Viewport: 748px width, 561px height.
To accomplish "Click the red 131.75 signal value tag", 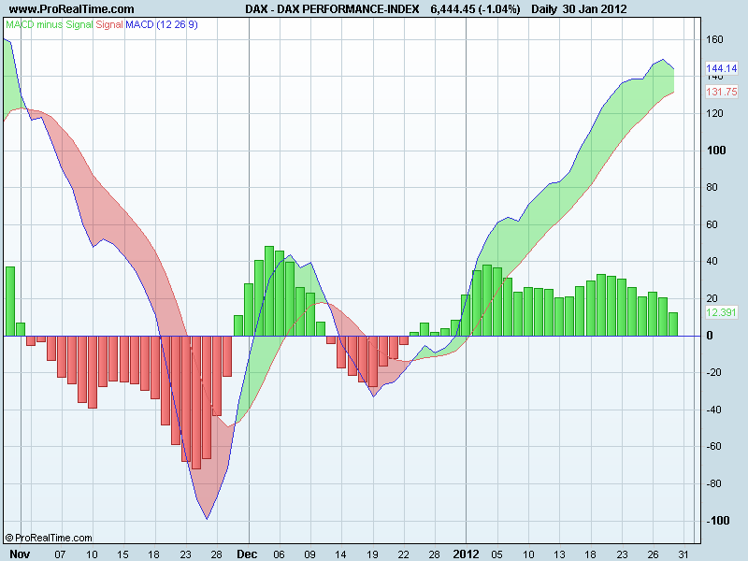I will click(721, 92).
